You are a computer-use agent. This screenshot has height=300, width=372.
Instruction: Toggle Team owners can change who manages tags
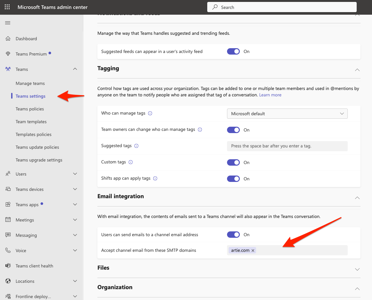pos(233,130)
